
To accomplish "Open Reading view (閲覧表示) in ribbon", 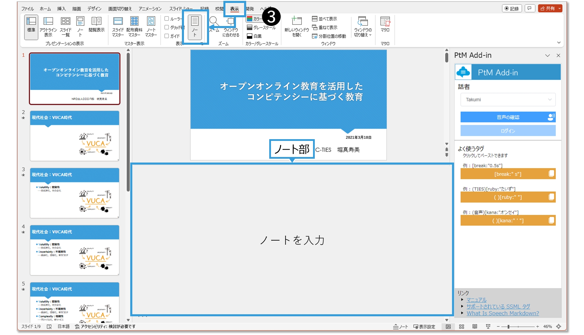I will coord(96,25).
